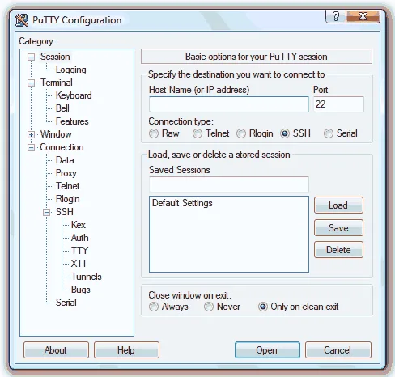Image resolution: width=395 pixels, height=377 pixels.
Task: Open the Telnet category in tree
Action: point(67,186)
